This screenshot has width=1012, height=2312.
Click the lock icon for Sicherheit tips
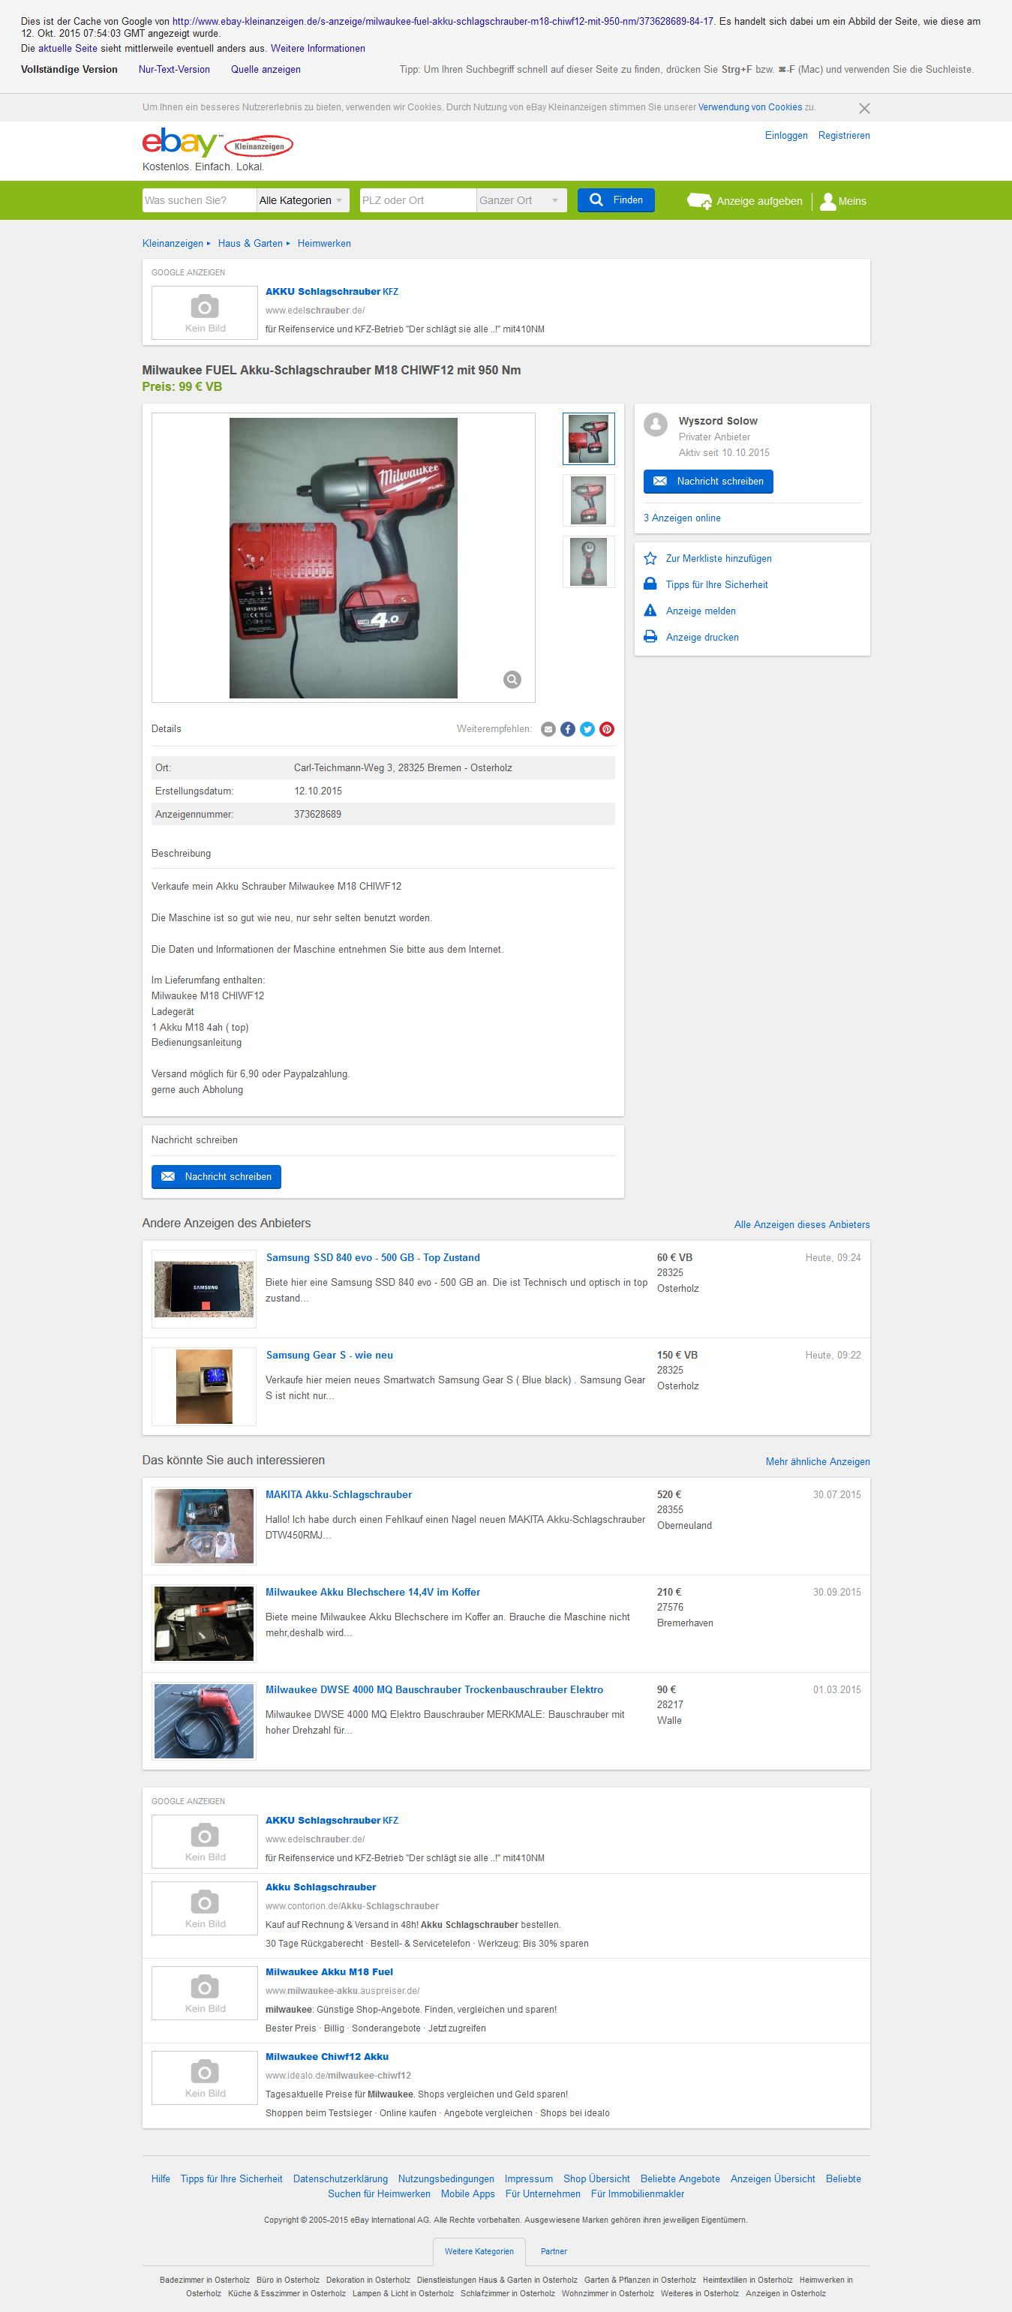pos(650,584)
